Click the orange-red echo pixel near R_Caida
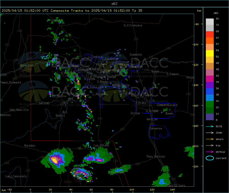Image resolution: width=229 pixels, height=193 pixels. pyautogui.click(x=79, y=83)
